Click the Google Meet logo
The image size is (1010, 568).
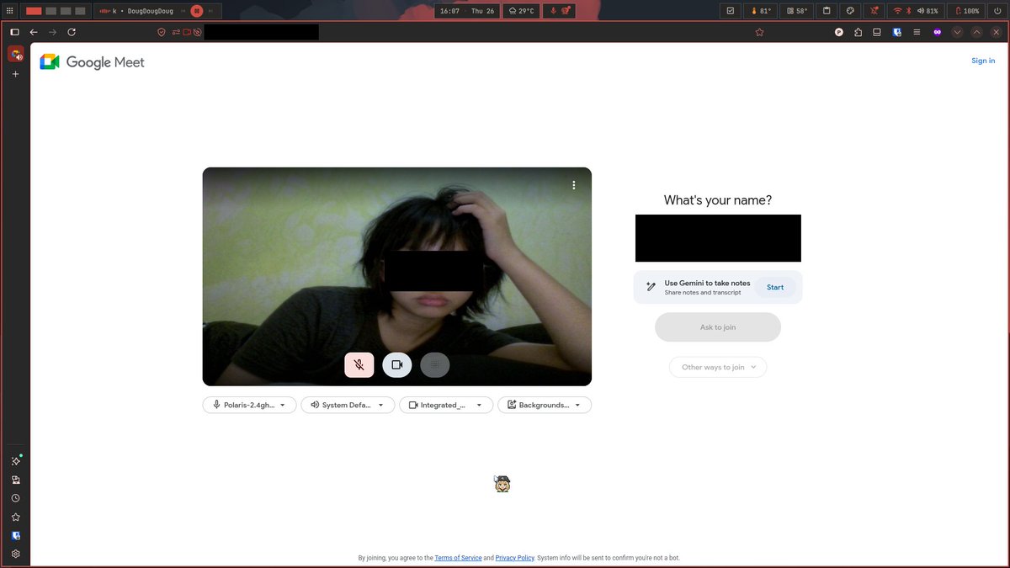pos(93,62)
